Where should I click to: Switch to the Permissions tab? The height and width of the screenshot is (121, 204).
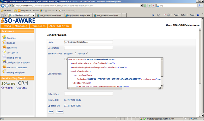tap(38, 26)
